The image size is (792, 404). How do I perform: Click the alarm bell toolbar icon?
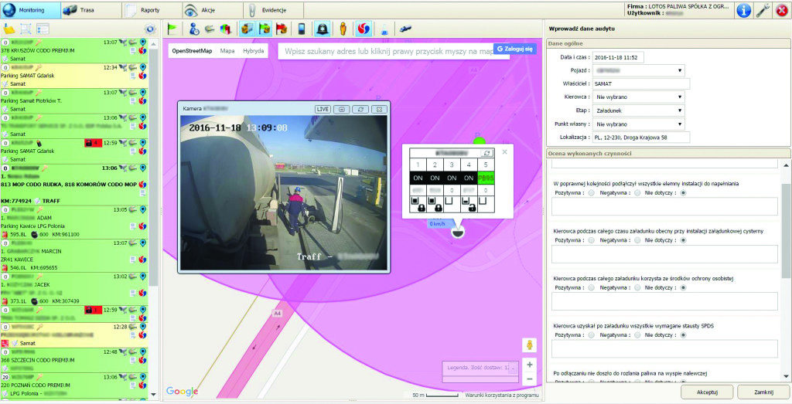tap(322, 29)
